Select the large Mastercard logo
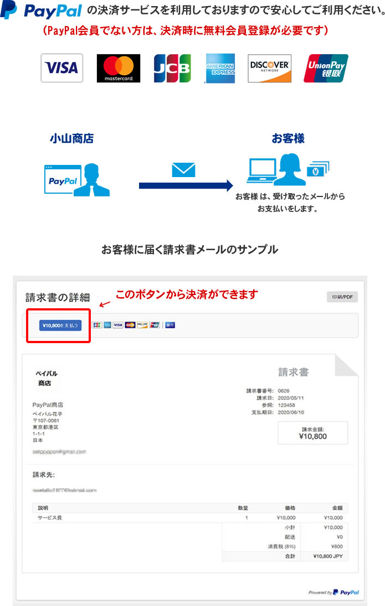 tap(119, 68)
